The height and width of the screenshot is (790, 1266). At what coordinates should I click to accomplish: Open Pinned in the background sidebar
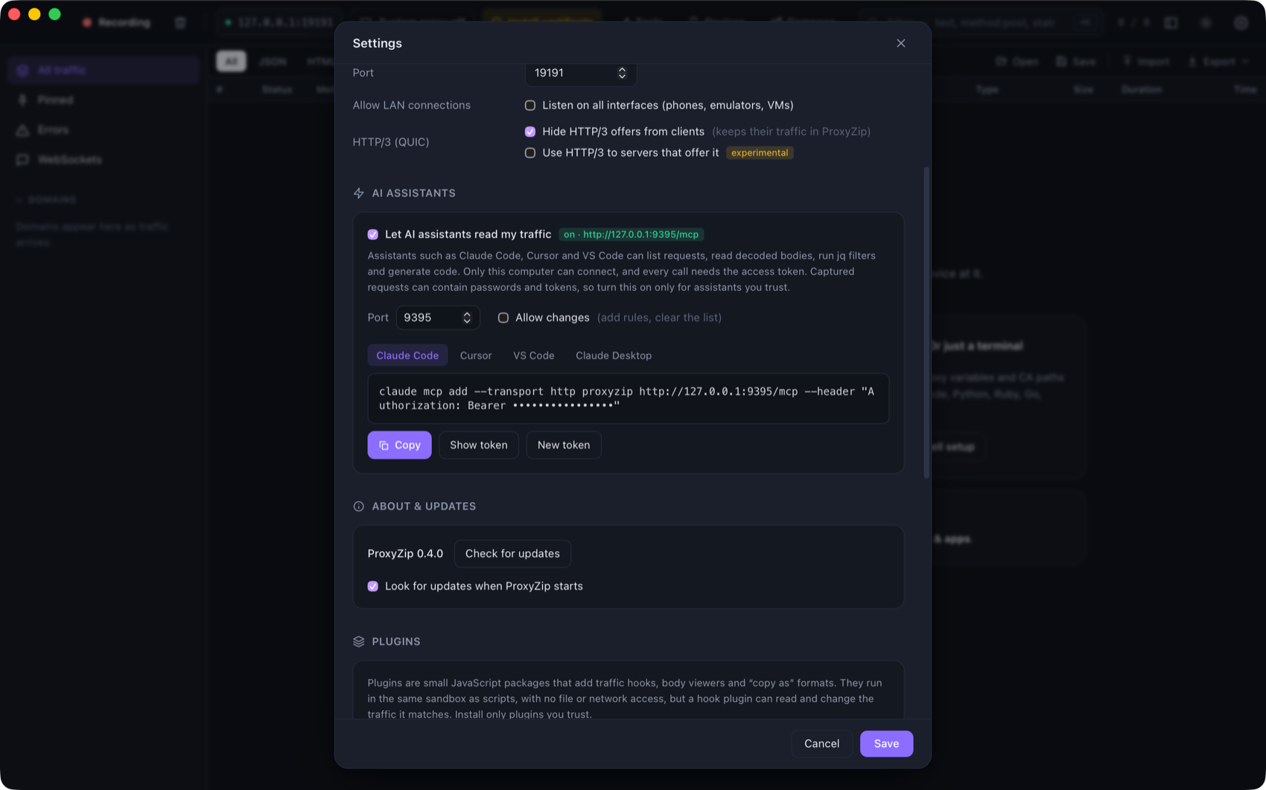[104, 100]
